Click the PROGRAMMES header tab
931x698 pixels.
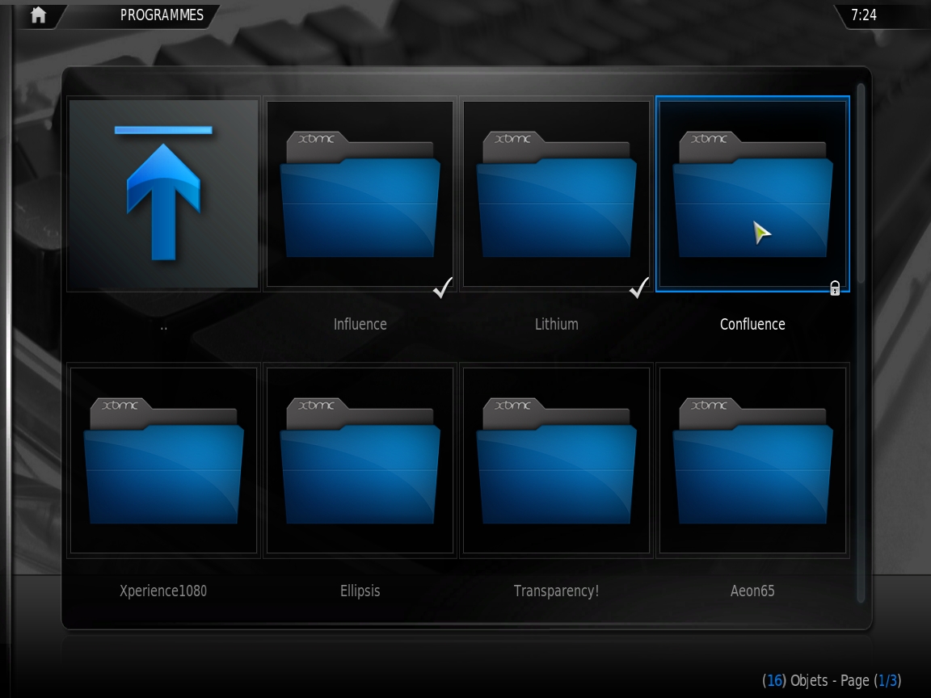(x=162, y=15)
